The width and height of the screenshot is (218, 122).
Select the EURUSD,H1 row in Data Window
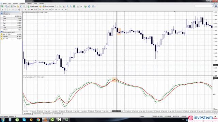[11, 14]
